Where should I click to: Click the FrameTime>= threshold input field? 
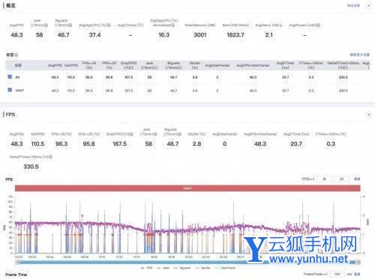337,274
